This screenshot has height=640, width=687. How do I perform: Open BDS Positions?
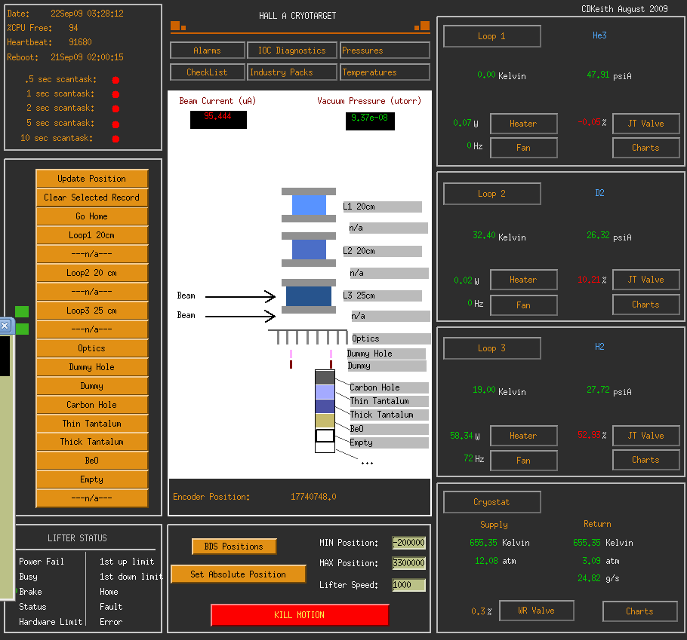[234, 547]
